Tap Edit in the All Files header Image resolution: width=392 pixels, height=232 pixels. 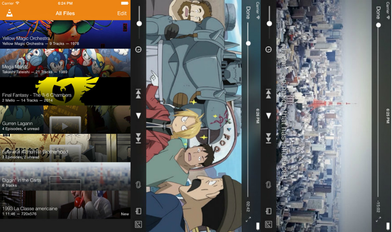tap(122, 13)
